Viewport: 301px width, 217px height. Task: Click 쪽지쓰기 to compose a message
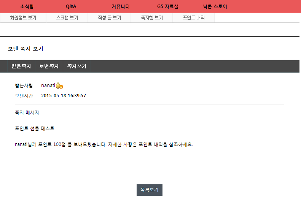click(77, 67)
